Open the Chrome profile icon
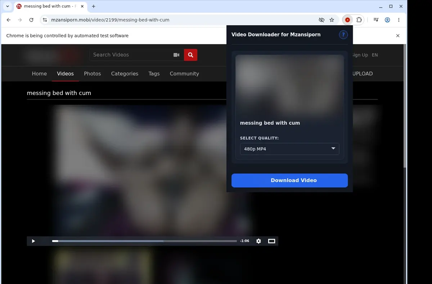This screenshot has width=432, height=284. click(x=387, y=20)
